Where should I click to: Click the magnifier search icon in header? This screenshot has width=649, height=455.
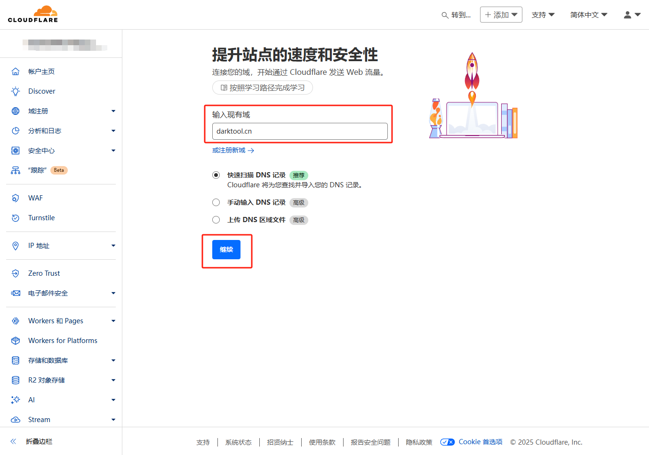tap(445, 15)
